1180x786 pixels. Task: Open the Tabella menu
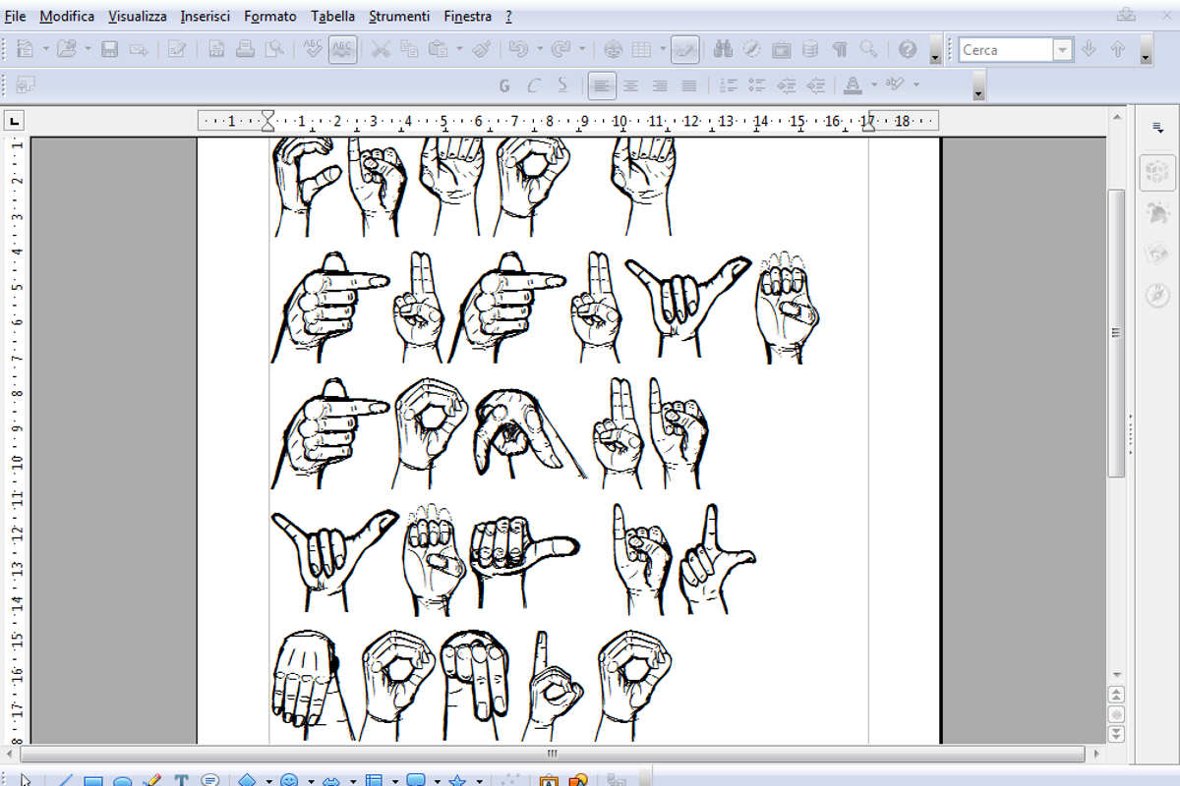(x=332, y=16)
